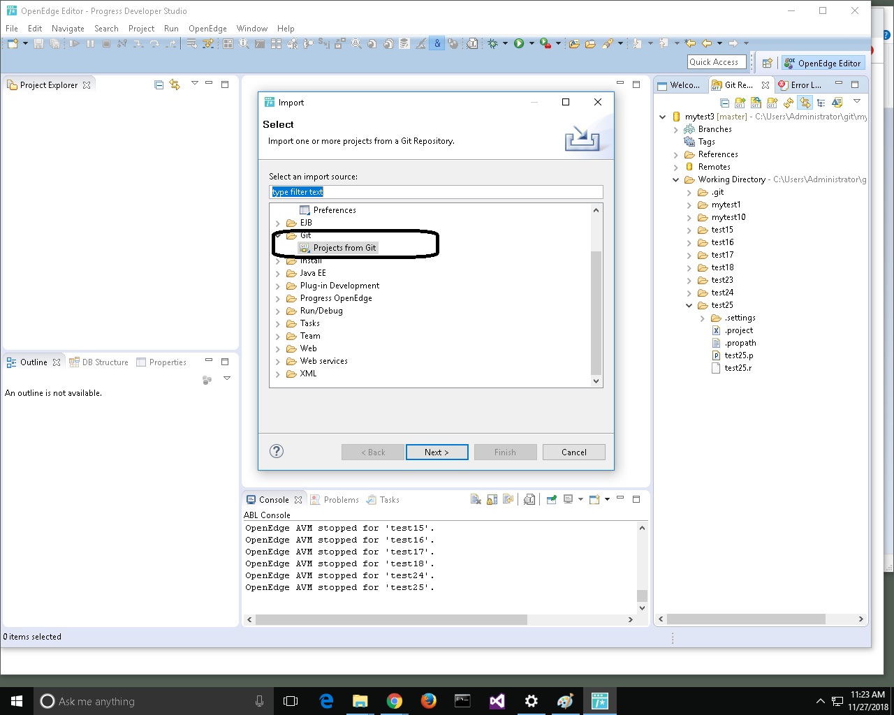894x715 pixels.
Task: Toggle link with selection in Git Repositories
Action: 805,103
